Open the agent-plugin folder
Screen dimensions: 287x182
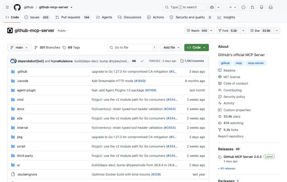[x=26, y=90]
